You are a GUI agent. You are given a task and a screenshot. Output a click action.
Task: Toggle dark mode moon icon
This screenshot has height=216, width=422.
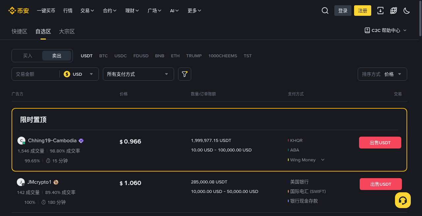point(407,11)
